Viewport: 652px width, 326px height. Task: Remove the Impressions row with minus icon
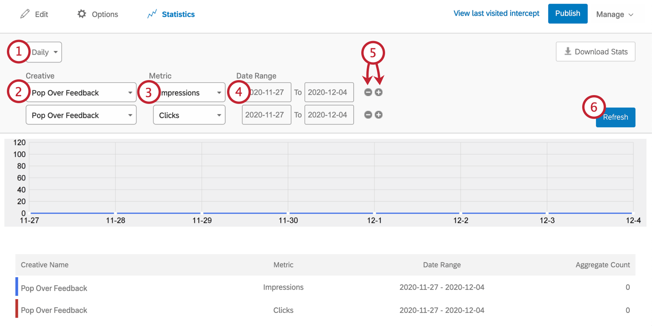pyautogui.click(x=368, y=92)
